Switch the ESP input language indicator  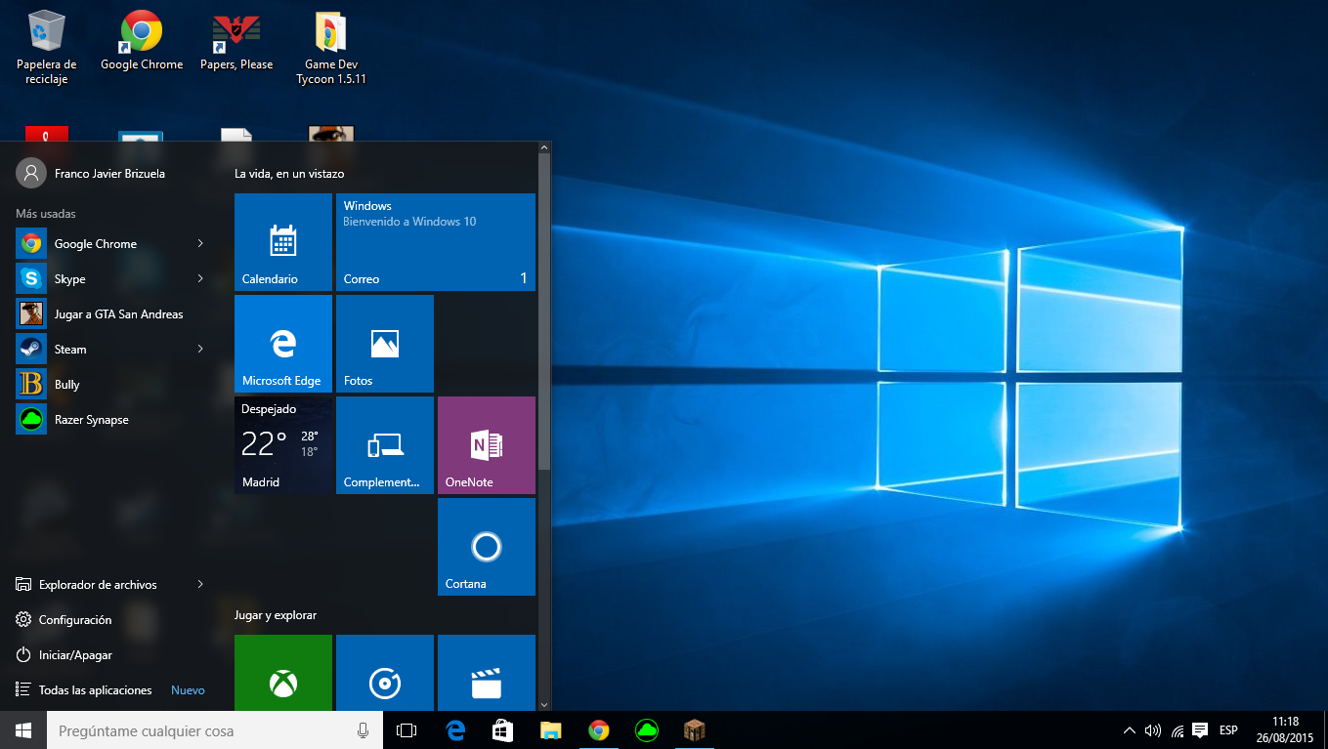tap(1228, 730)
